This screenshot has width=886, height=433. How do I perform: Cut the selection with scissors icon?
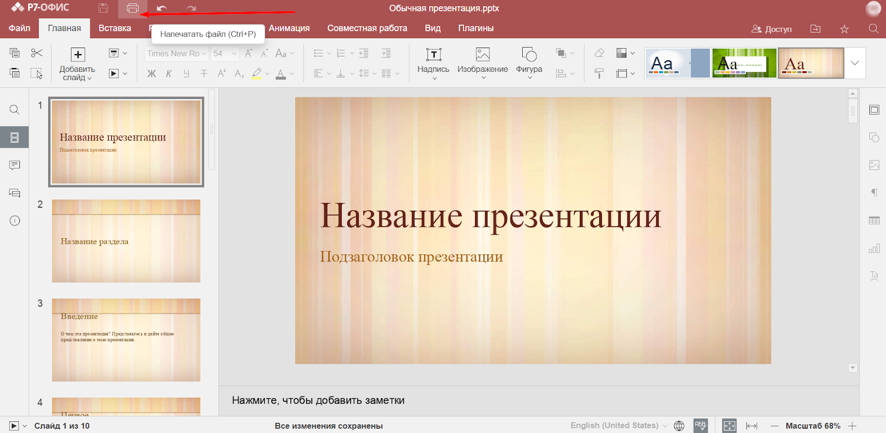coord(37,53)
